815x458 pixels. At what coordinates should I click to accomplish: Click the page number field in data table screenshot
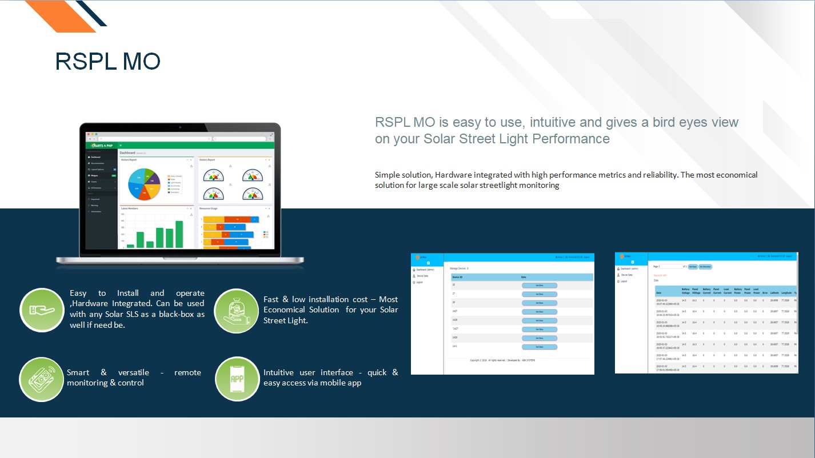pyautogui.click(x=670, y=266)
